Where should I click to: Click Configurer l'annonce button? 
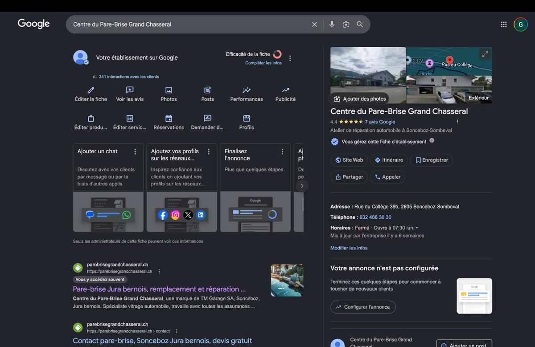363,307
